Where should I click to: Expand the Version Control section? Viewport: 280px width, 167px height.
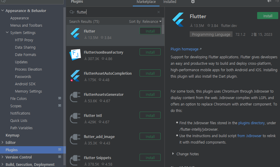[x=3, y=157]
